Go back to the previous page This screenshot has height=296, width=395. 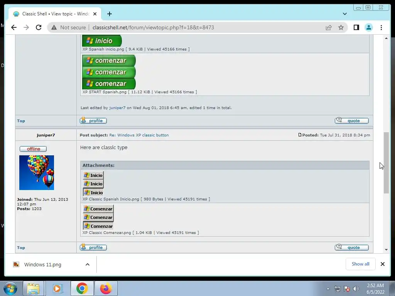[x=14, y=27]
